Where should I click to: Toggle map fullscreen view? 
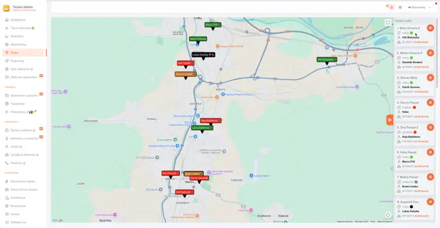click(388, 23)
